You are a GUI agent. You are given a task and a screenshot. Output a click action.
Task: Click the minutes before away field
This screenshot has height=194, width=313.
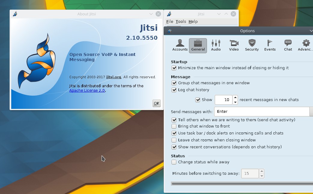[x=250, y=174]
